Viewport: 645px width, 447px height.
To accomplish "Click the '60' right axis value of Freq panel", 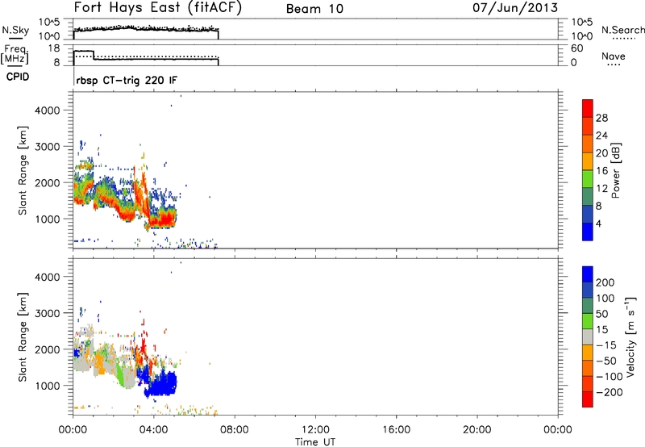I will pos(577,48).
